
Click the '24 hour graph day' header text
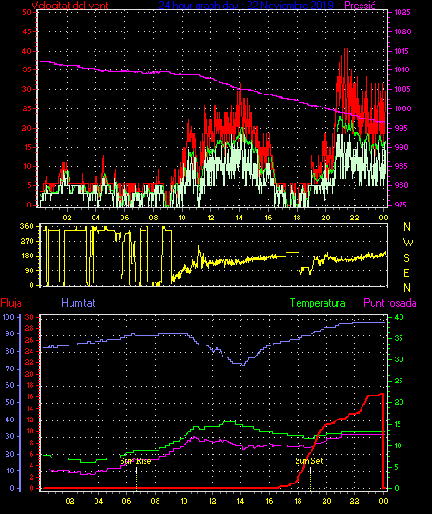click(199, 6)
